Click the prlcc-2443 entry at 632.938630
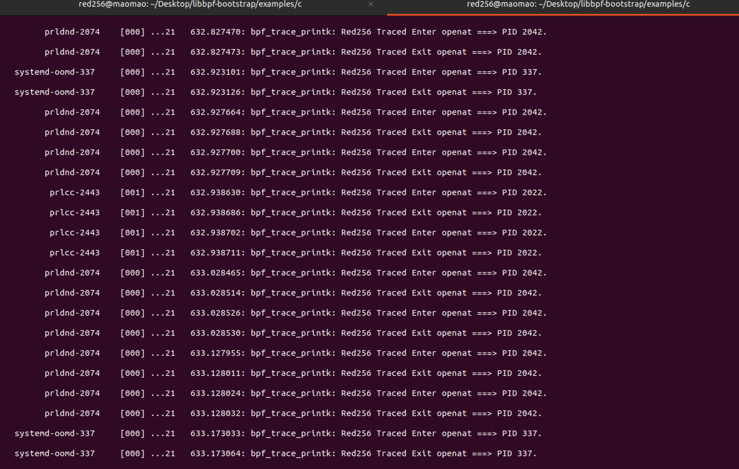The image size is (739, 469). [75, 192]
